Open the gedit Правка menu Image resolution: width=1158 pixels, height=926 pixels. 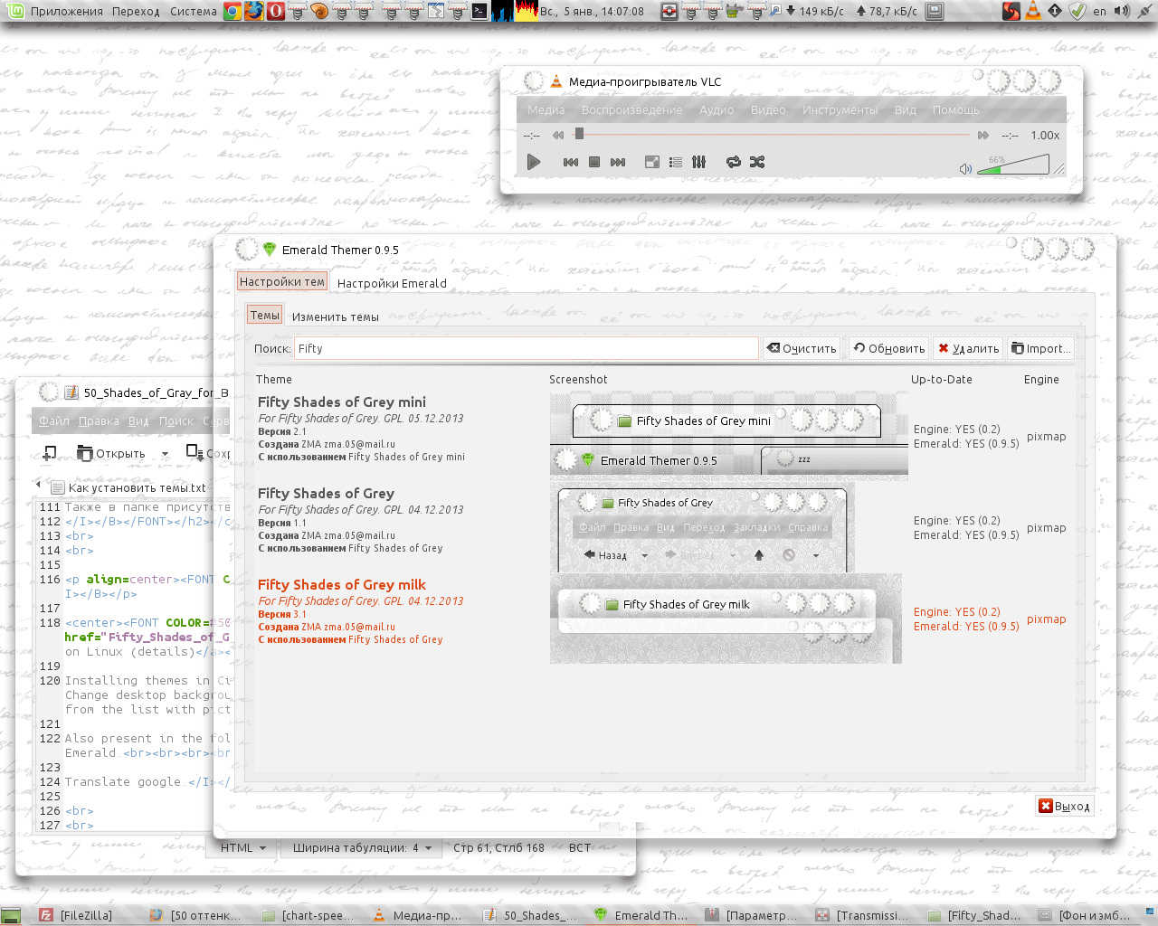pyautogui.click(x=99, y=421)
